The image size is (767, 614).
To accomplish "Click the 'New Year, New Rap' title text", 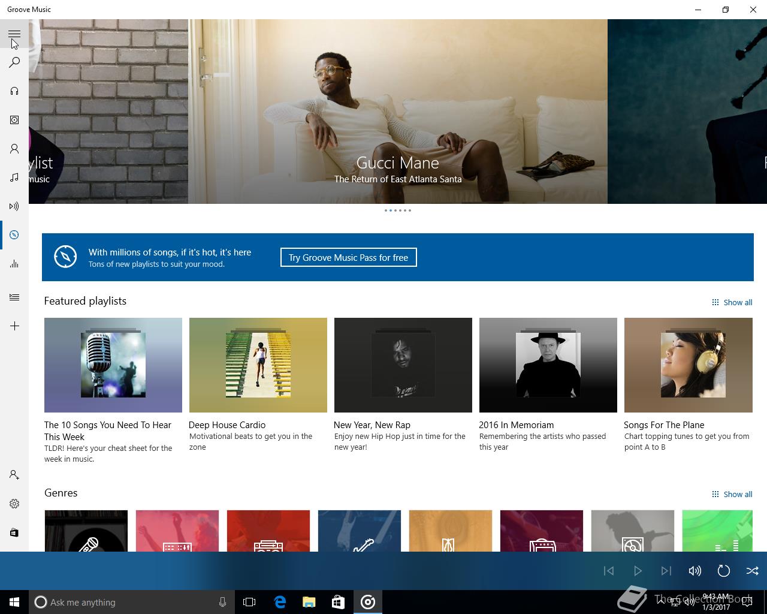I will [x=372, y=425].
